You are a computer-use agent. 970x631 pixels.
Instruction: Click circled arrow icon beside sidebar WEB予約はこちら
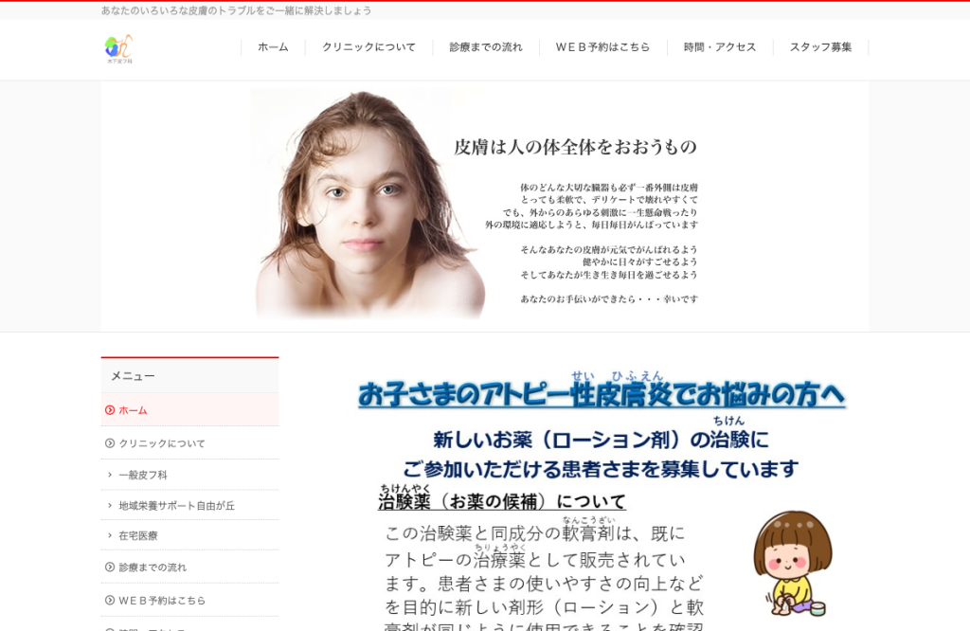pos(110,600)
